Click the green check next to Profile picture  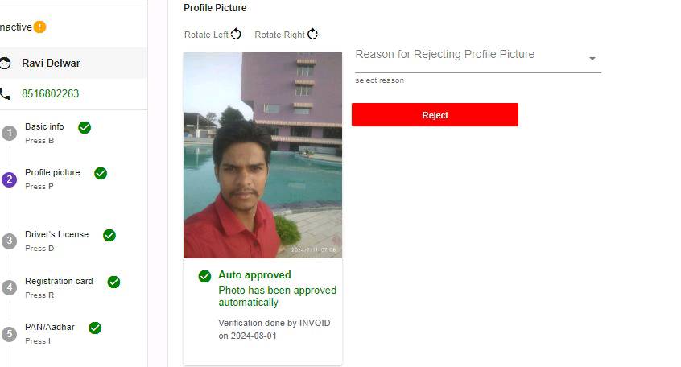point(101,173)
